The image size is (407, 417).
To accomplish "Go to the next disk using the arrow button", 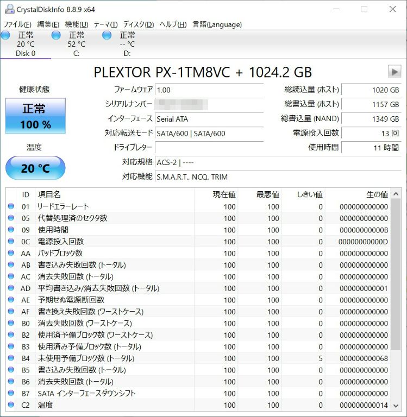I will 395,72.
